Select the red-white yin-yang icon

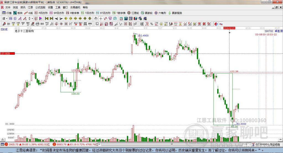tap(216, 24)
